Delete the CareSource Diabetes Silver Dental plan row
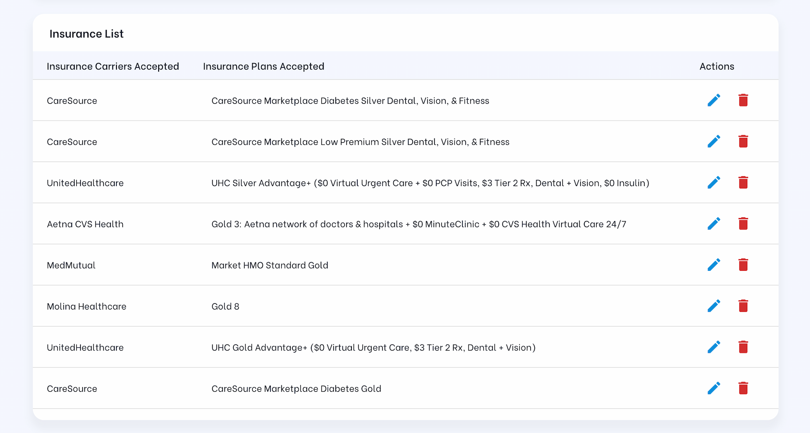The width and height of the screenshot is (810, 433). click(743, 100)
